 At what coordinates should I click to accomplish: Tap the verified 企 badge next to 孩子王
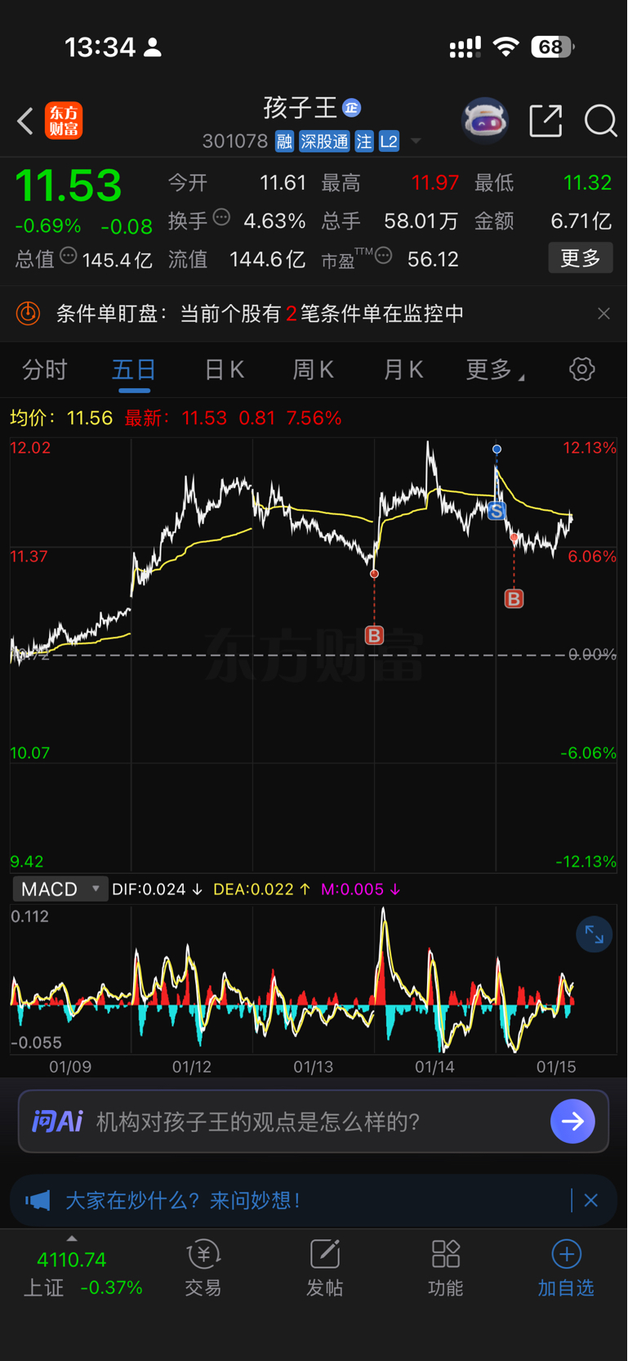(352, 108)
